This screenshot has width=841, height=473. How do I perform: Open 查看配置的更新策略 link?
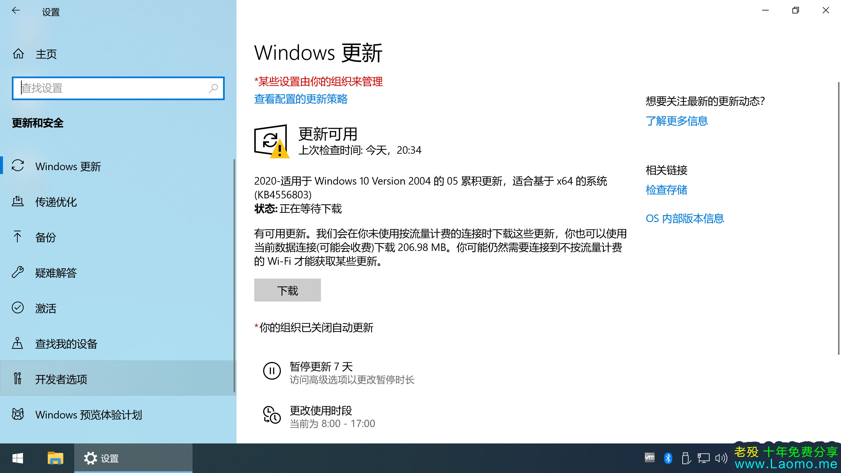pyautogui.click(x=301, y=99)
